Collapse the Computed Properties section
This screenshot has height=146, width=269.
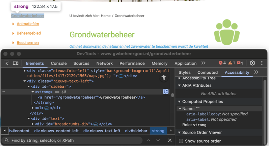pyautogui.click(x=180, y=102)
